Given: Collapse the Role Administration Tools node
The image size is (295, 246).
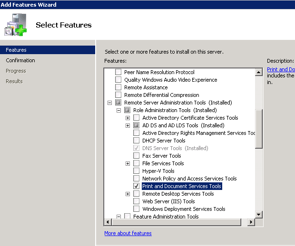Looking at the screenshot, I should point(118,110).
